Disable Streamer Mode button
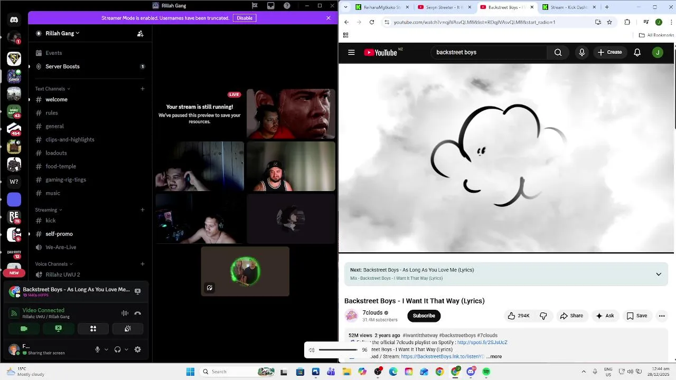Screen dimensions: 676x380 coord(245,18)
